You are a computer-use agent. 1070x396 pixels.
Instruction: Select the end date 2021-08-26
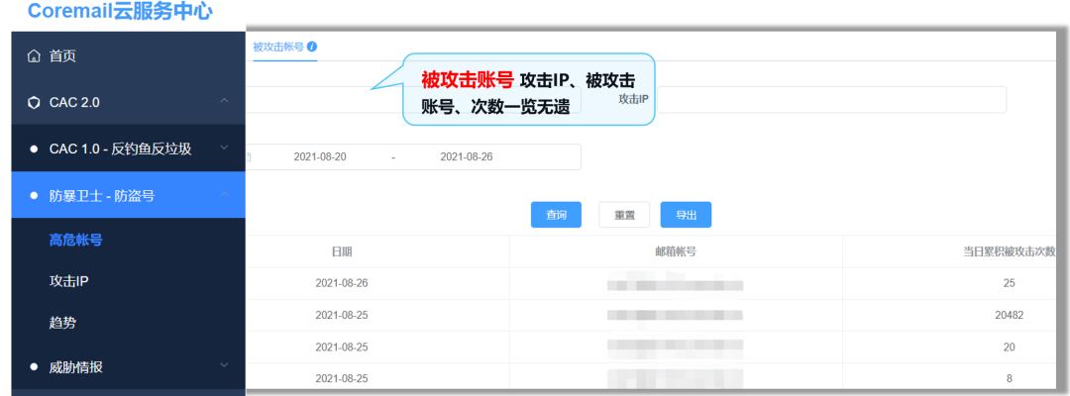[466, 157]
